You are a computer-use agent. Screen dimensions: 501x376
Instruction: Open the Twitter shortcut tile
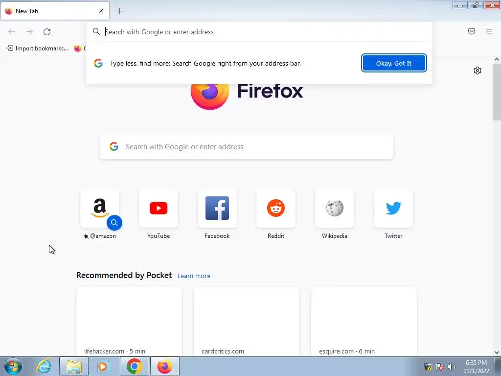[x=393, y=209]
